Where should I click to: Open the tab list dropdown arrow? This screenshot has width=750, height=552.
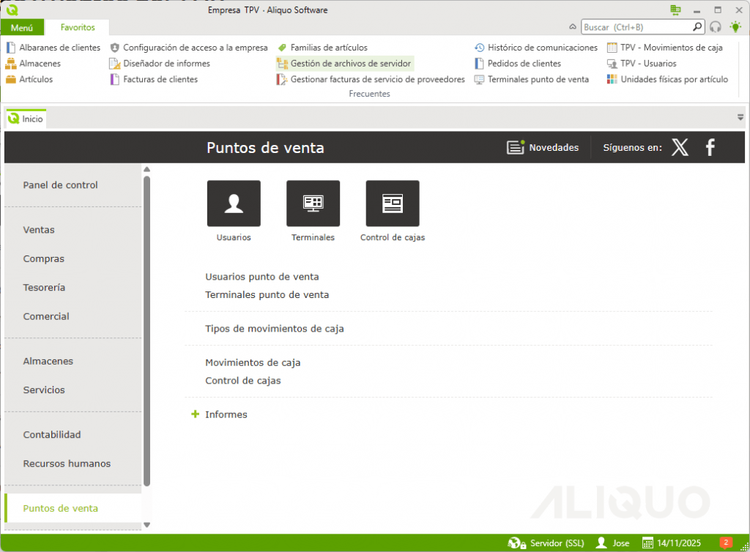pyautogui.click(x=740, y=118)
